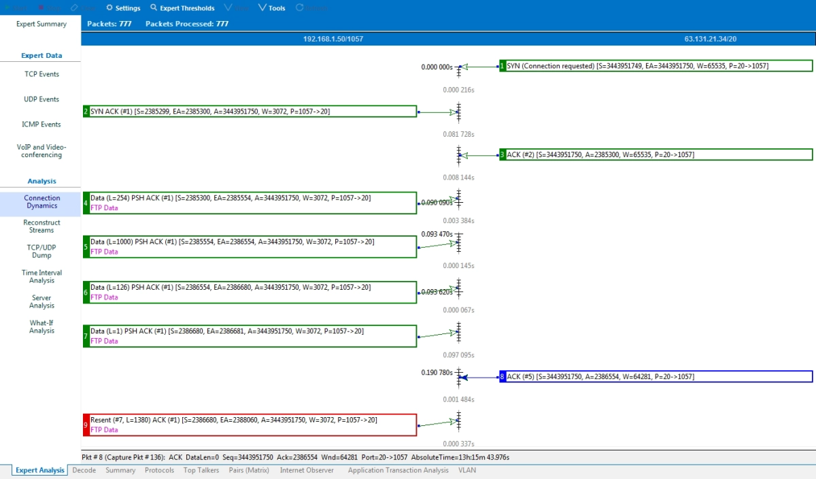Click the 0.190 780s timestamp
816x479 pixels.
437,372
